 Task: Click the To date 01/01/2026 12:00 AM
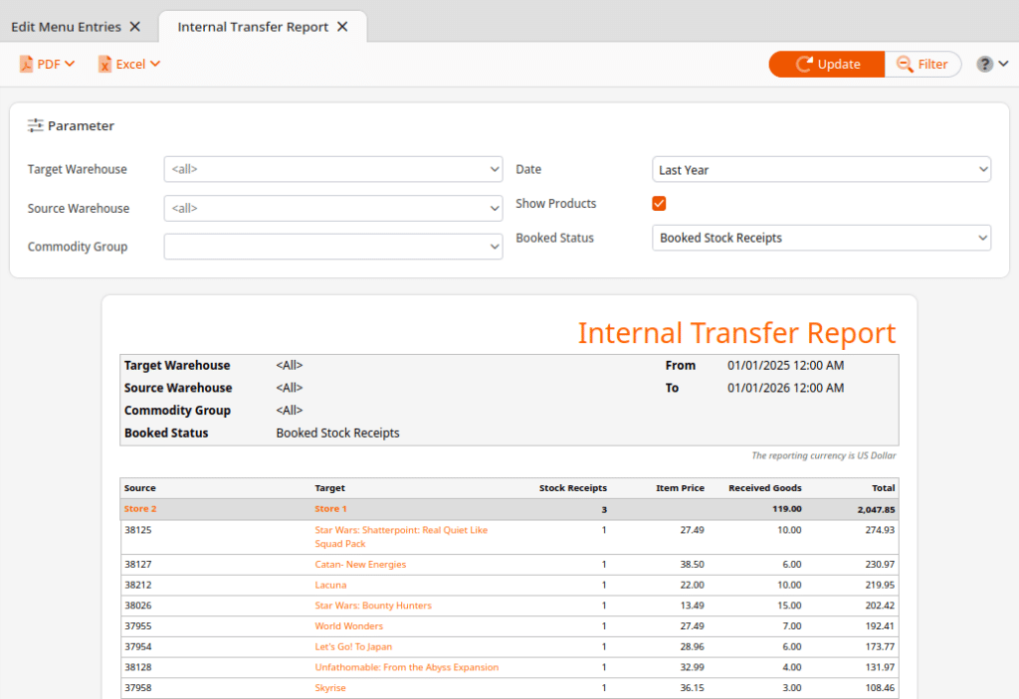(x=786, y=388)
